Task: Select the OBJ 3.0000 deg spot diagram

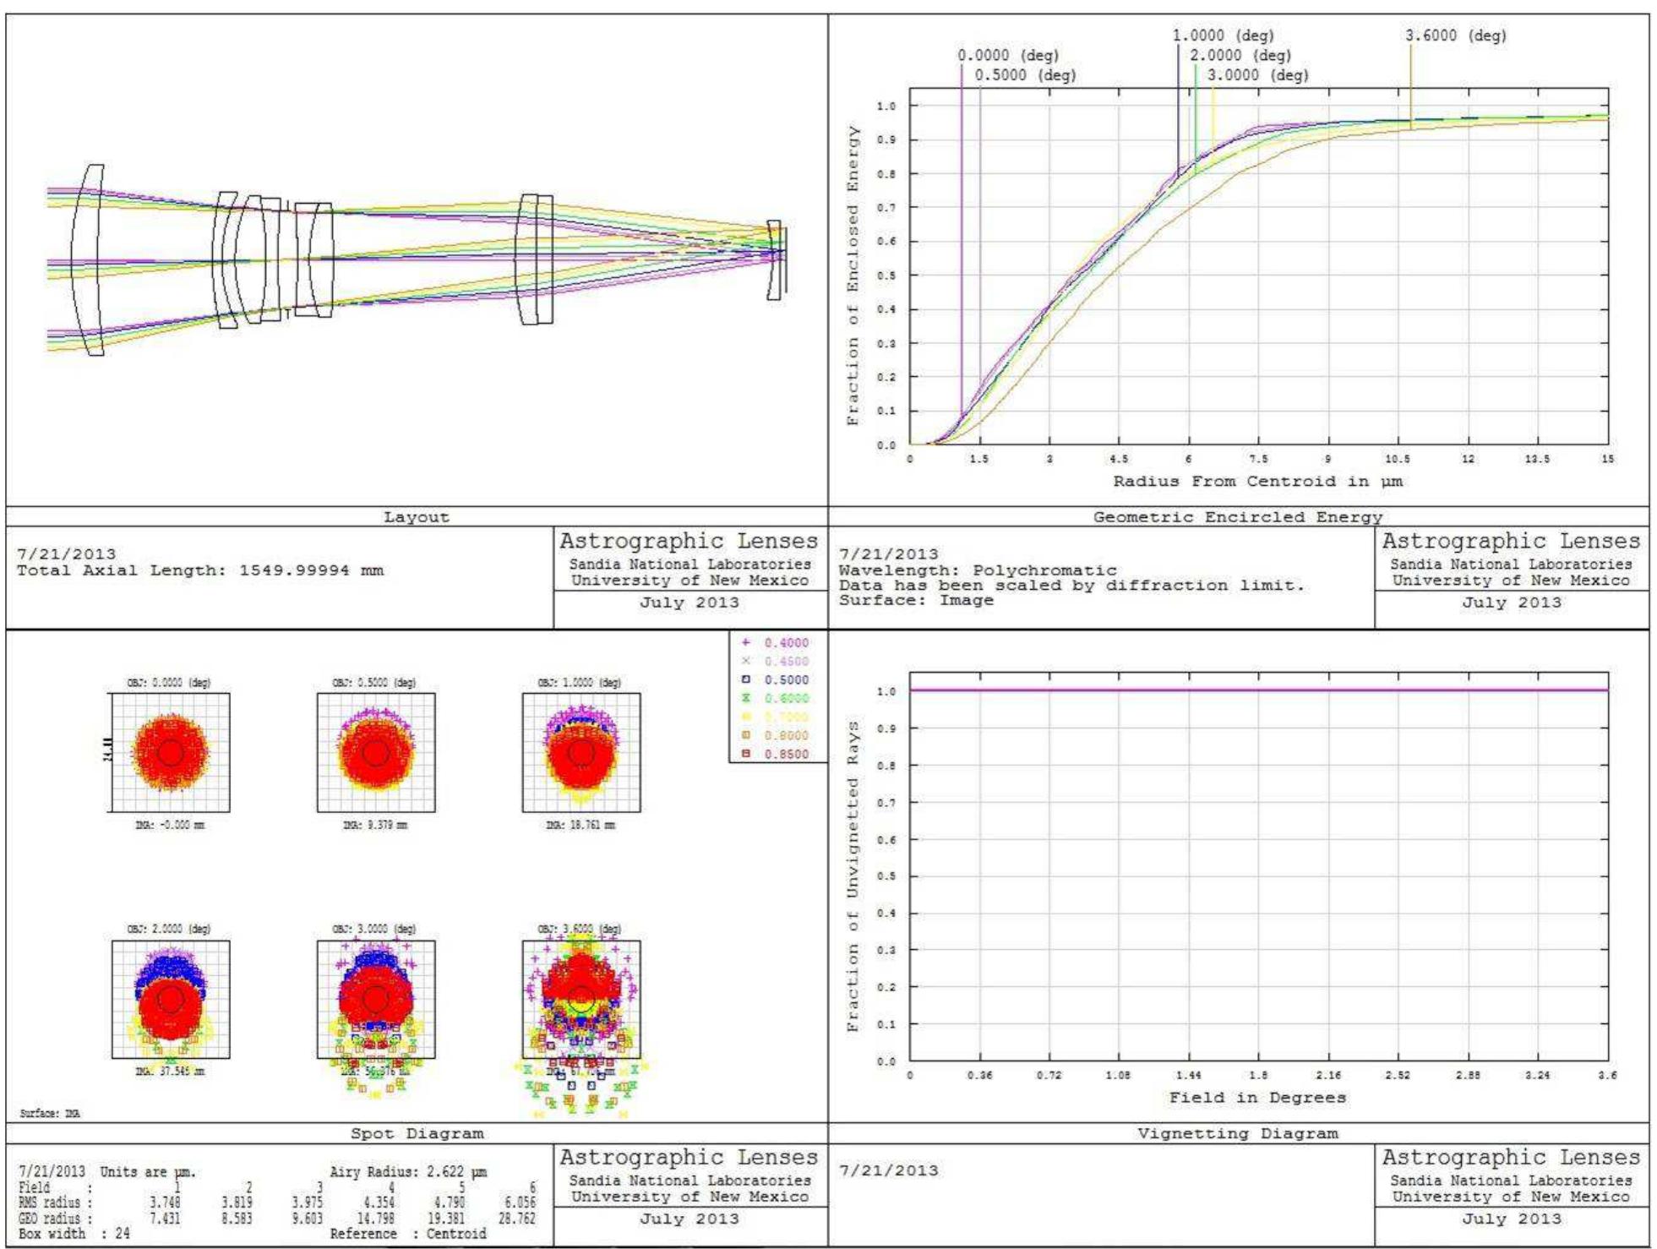Action: point(376,999)
